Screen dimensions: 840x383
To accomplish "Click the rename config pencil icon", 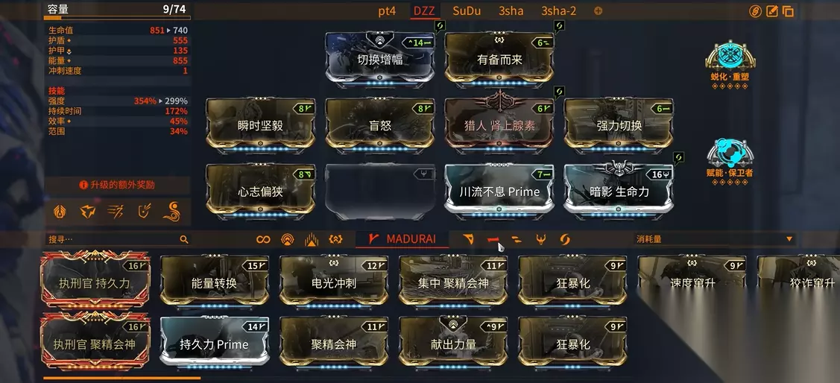I will tap(772, 11).
